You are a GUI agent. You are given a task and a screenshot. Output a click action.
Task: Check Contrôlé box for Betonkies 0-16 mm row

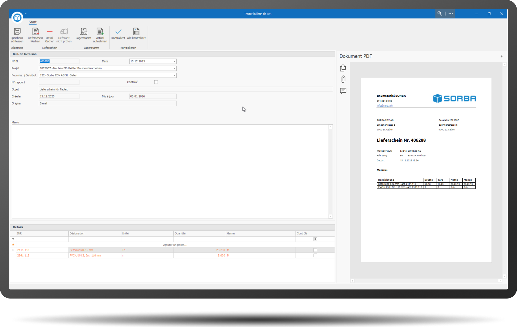[315, 250]
